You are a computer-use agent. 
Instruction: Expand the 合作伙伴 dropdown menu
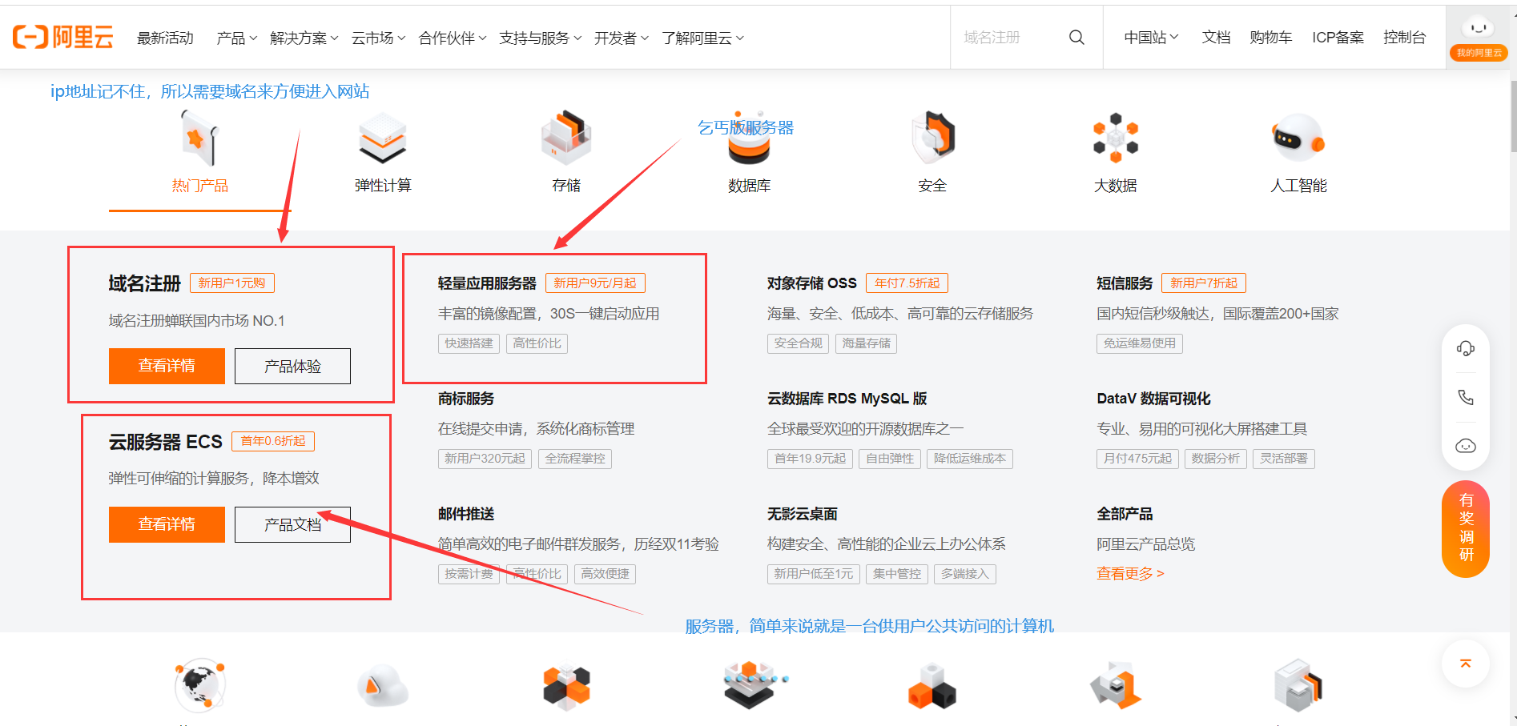[453, 38]
